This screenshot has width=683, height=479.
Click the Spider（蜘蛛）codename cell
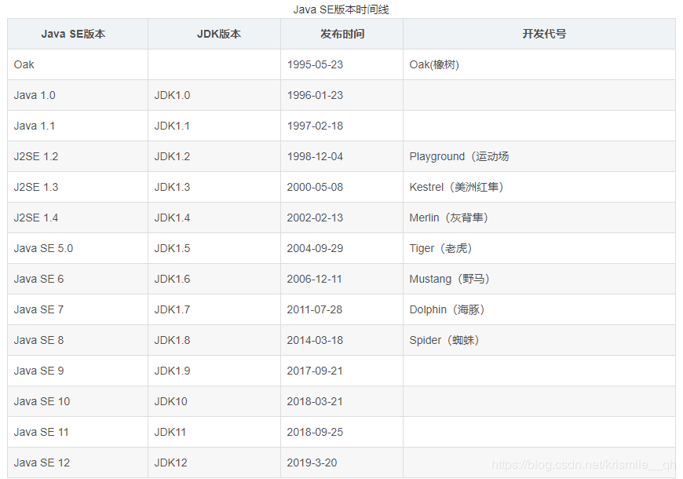[x=447, y=340]
